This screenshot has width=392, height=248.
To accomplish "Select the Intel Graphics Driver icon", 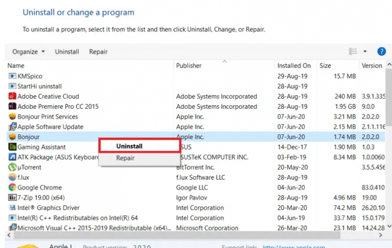I will (12, 207).
